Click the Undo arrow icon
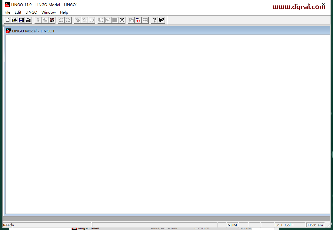The height and width of the screenshot is (230, 333). tap(61, 20)
